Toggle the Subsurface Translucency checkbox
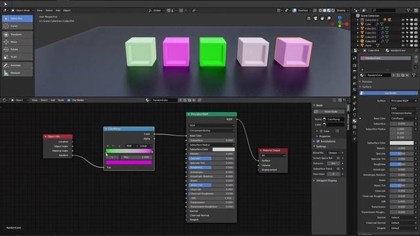This screenshot has height=236, width=420. click(x=338, y=169)
